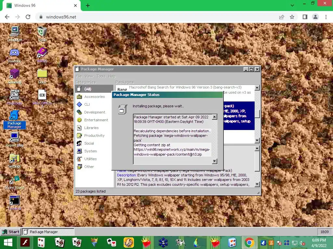Click the Windows 96 Start button
333x249 pixels.
point(11,231)
